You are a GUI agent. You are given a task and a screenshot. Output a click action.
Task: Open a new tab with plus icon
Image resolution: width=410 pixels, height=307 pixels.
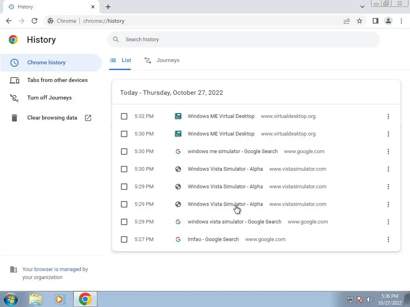click(108, 7)
